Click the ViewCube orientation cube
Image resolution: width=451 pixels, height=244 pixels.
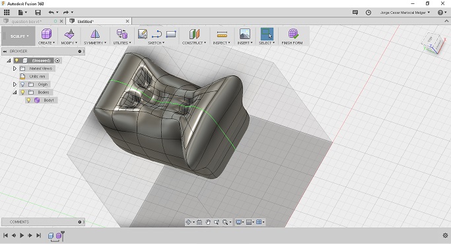tap(433, 44)
